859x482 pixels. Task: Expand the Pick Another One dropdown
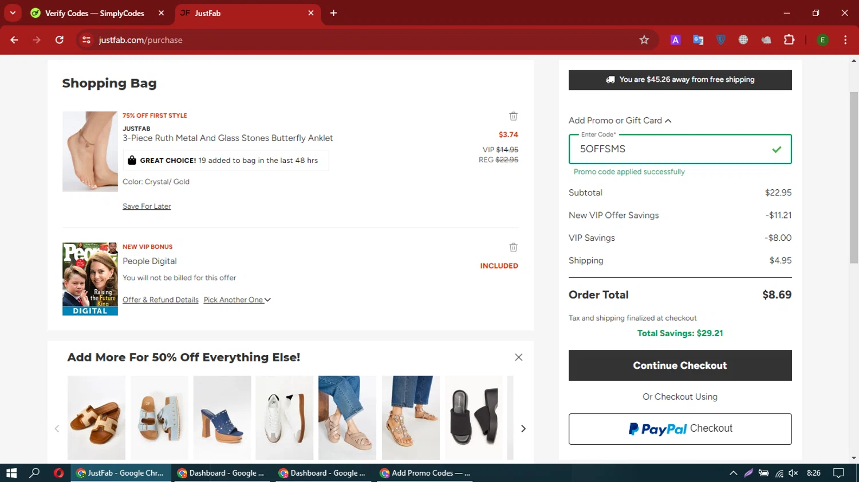coord(237,300)
